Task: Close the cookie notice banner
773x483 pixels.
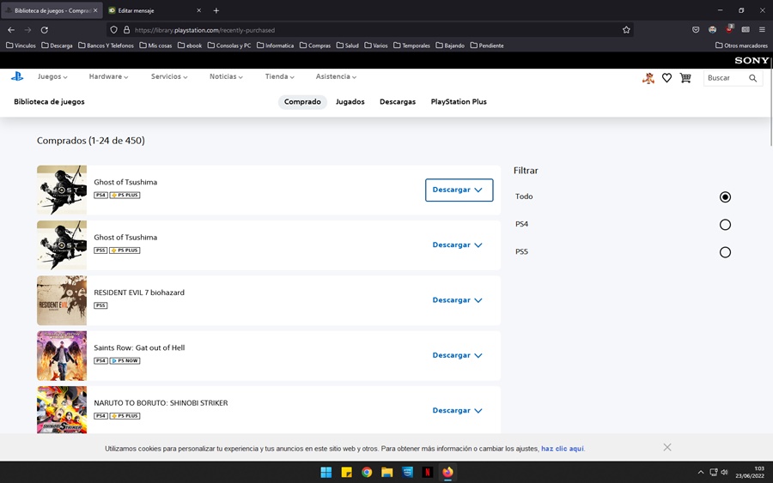Action: pos(667,447)
